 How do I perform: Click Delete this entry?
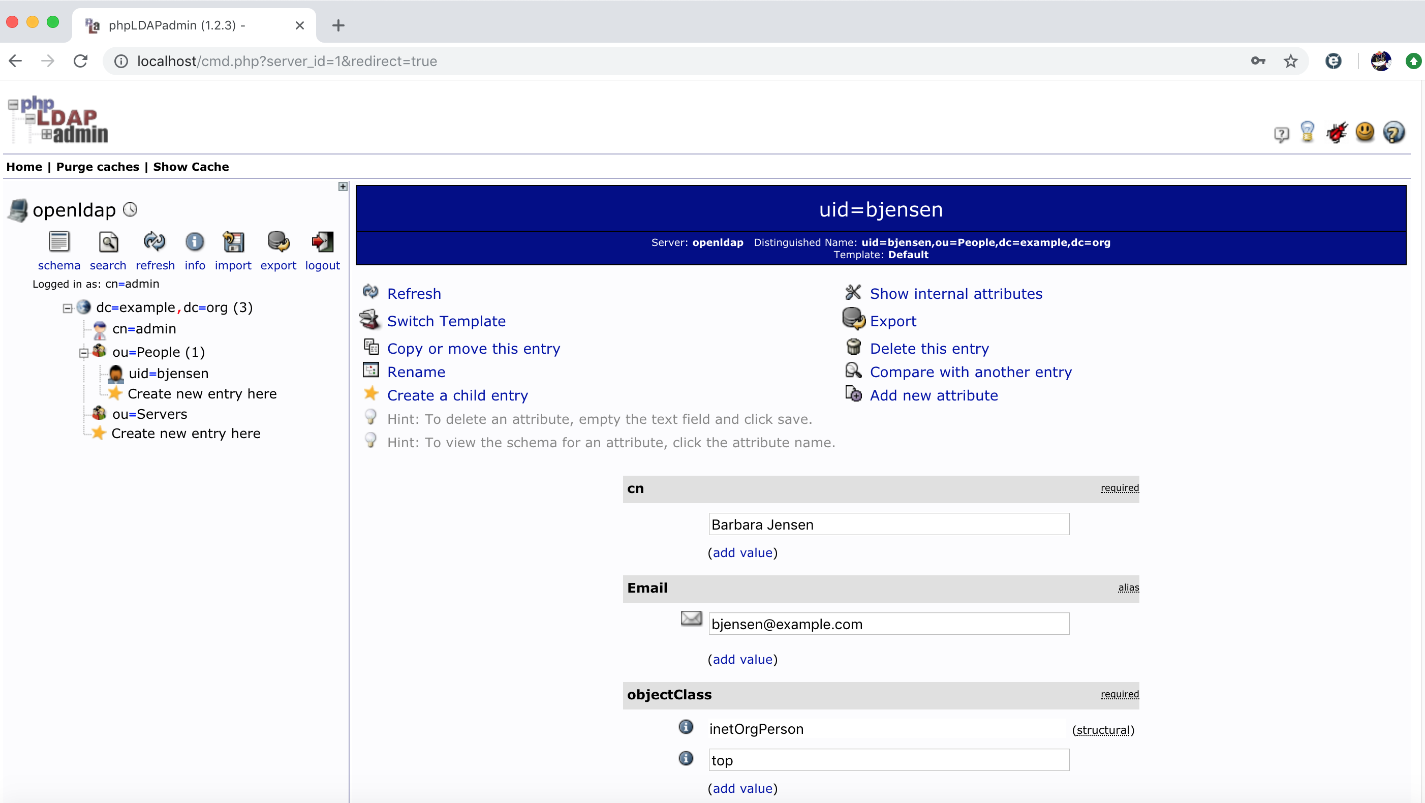[x=930, y=348]
